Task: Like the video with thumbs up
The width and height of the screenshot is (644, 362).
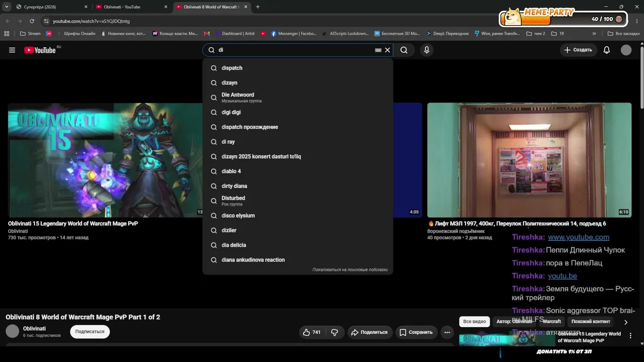Action: click(312, 332)
